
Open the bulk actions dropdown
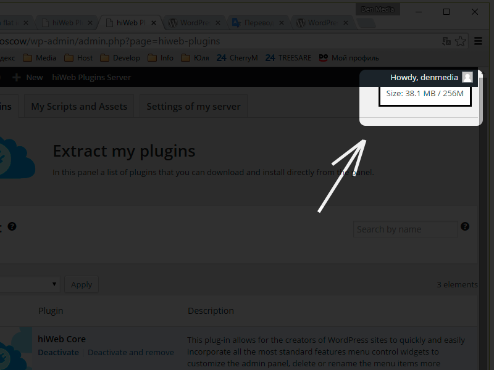click(x=30, y=284)
